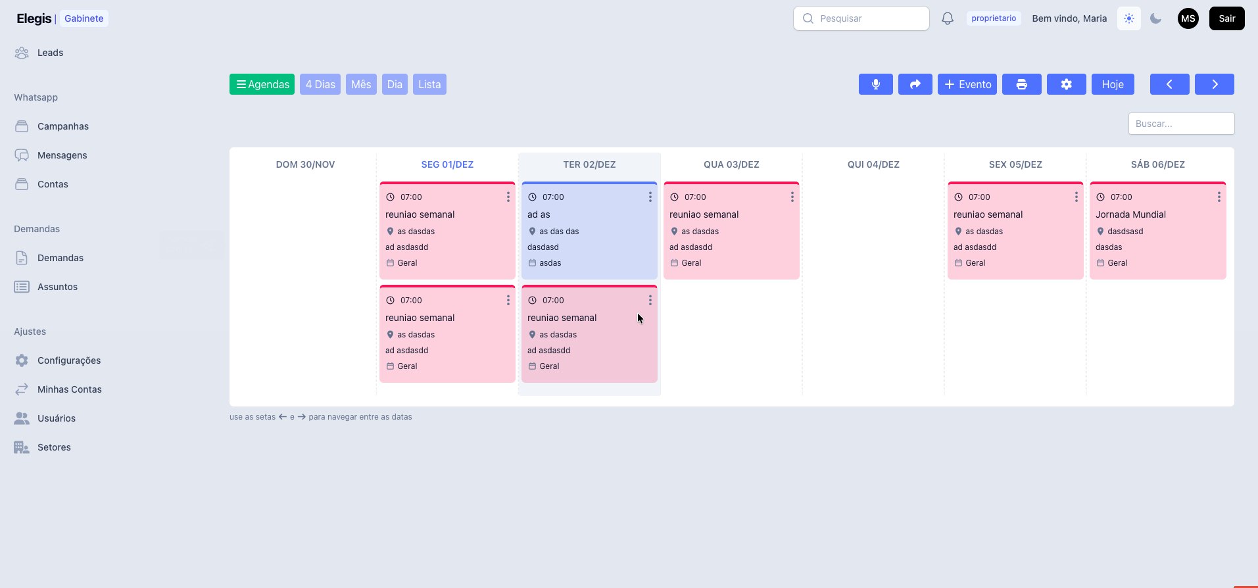Open Configurações in the sidebar

(x=68, y=360)
